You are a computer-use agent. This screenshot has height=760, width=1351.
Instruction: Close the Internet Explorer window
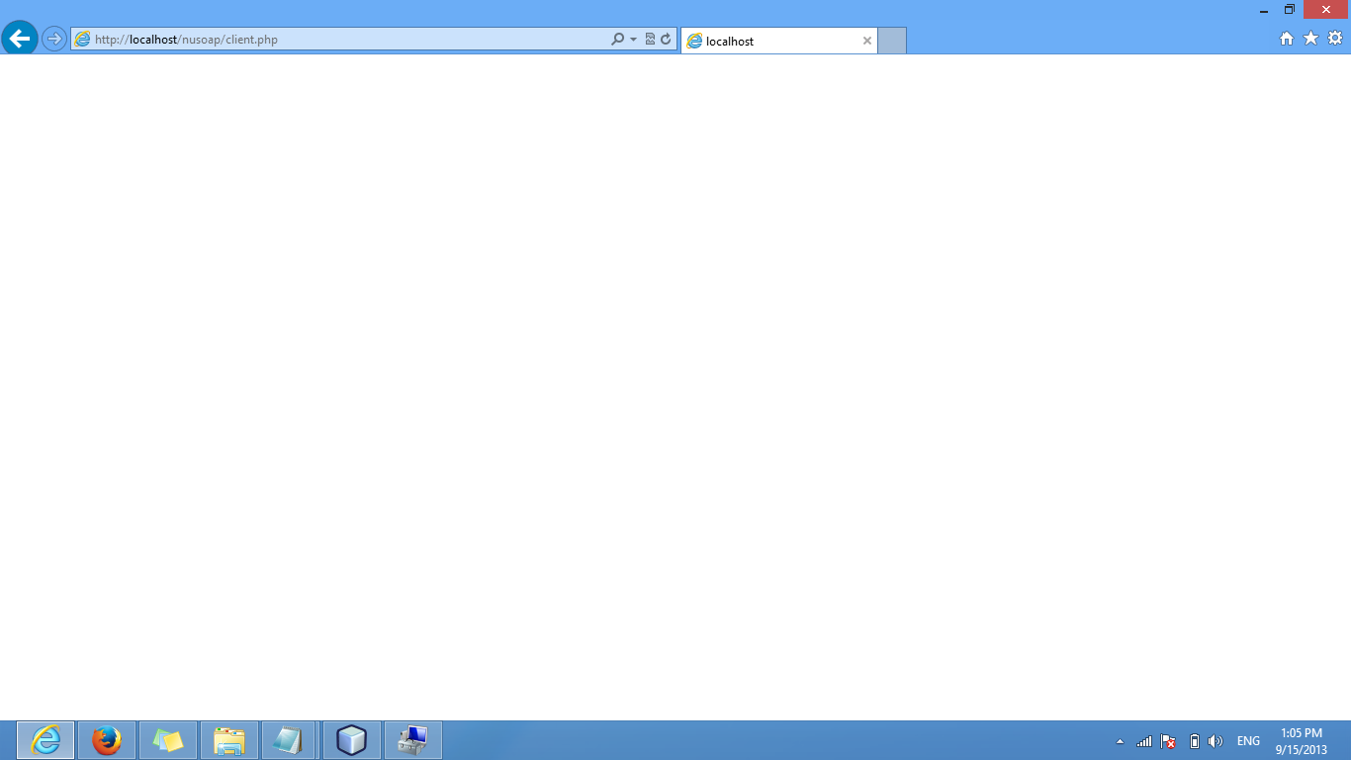pyautogui.click(x=1326, y=10)
